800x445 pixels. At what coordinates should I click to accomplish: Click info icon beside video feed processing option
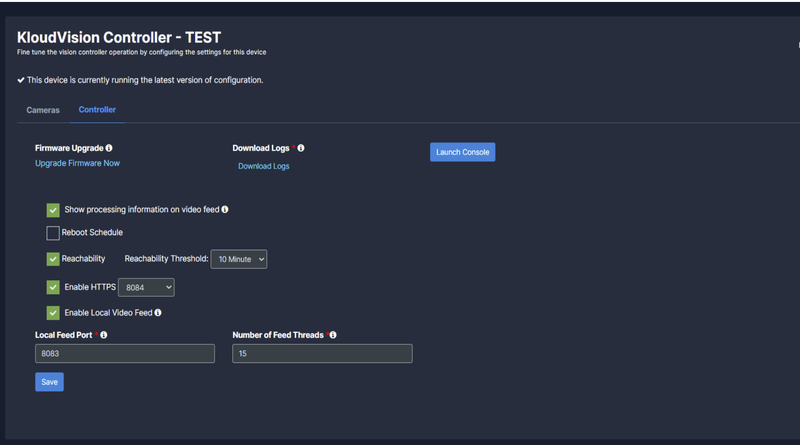[225, 209]
